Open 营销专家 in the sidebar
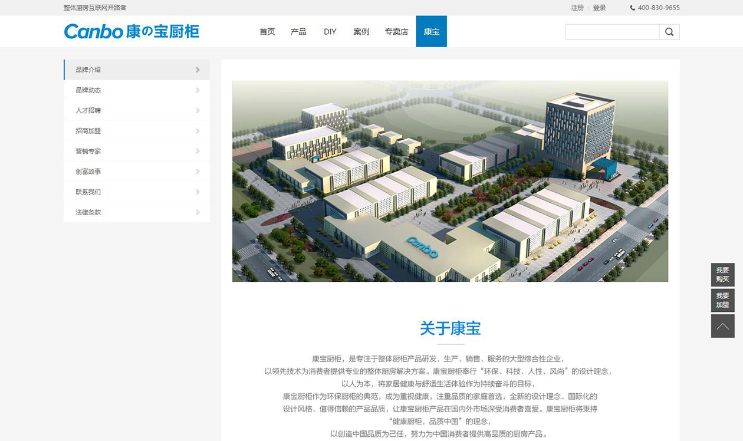This screenshot has height=441, width=743. 137,151
